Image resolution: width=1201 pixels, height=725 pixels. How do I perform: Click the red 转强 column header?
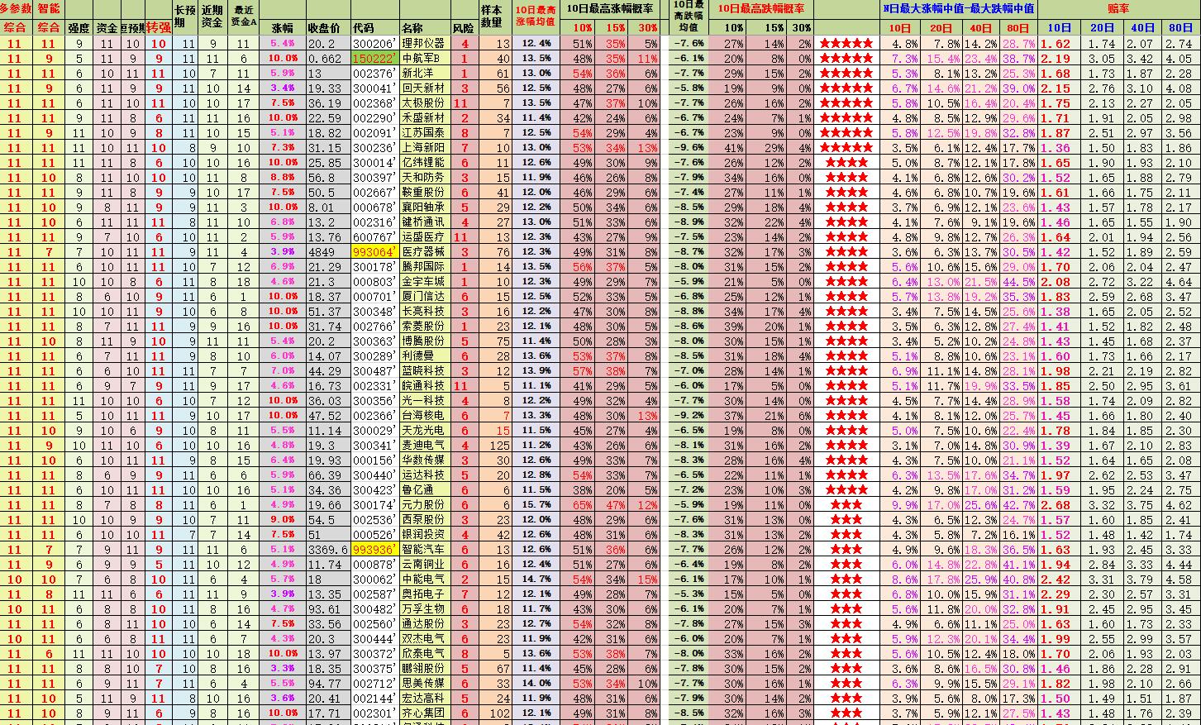(x=159, y=27)
